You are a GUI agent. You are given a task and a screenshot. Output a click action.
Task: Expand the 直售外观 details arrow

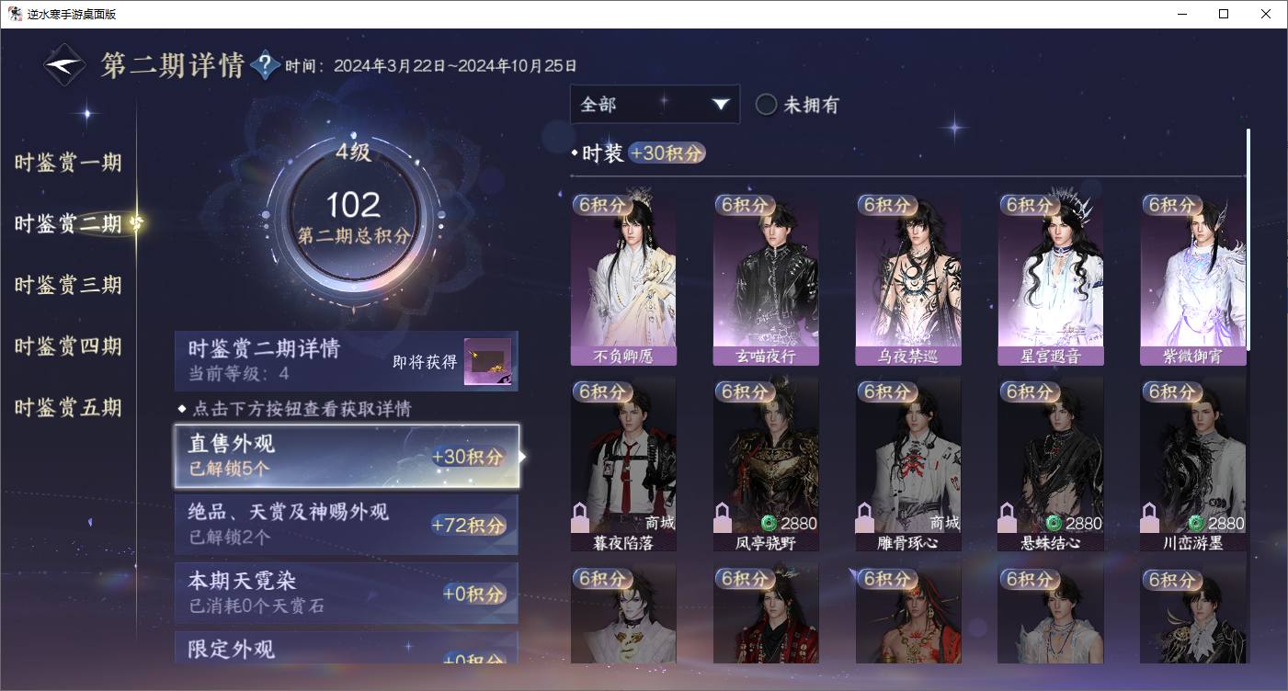coord(523,456)
